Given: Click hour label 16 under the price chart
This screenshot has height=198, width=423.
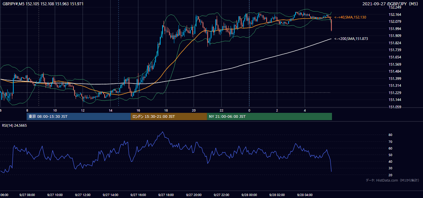Looking at the screenshot, I should [x=138, y=111].
